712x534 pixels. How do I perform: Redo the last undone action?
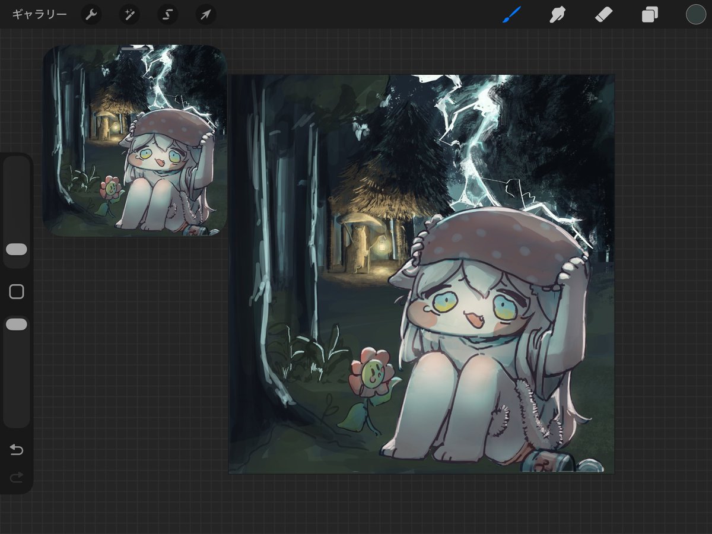[17, 476]
